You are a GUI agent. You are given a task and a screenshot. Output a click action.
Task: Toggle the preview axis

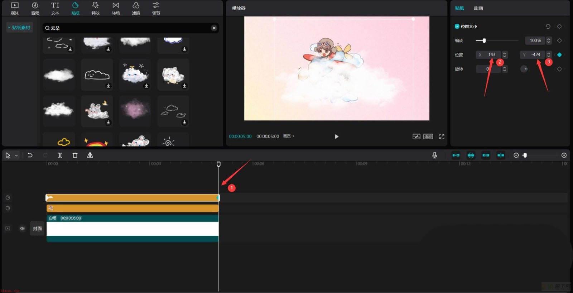[x=501, y=155]
